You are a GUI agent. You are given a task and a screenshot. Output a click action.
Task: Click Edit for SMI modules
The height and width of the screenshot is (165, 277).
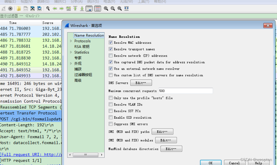click(166, 140)
